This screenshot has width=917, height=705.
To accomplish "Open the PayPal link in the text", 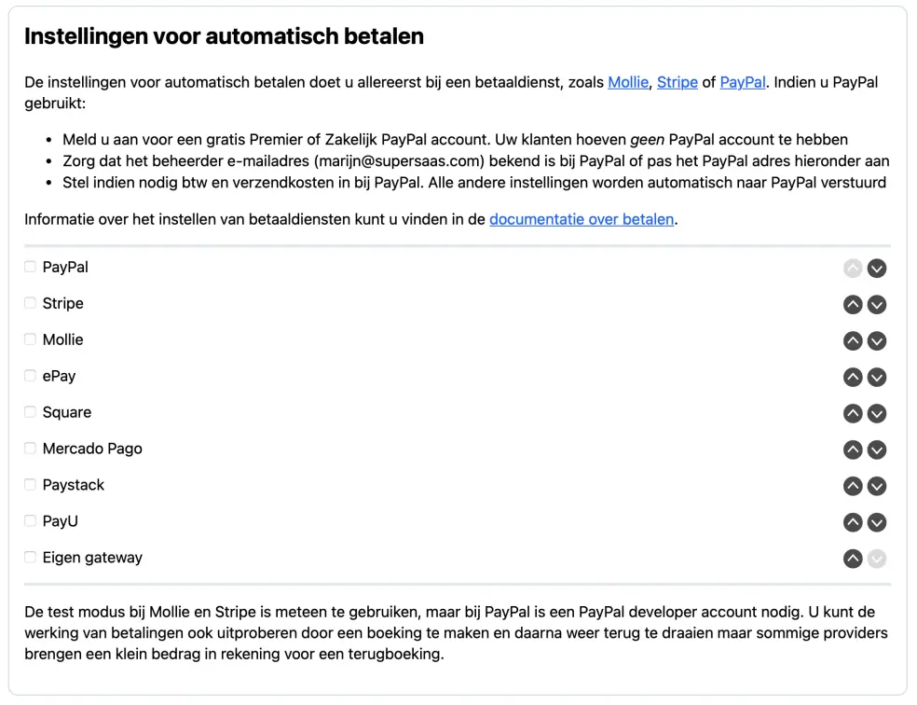I will point(742,82).
